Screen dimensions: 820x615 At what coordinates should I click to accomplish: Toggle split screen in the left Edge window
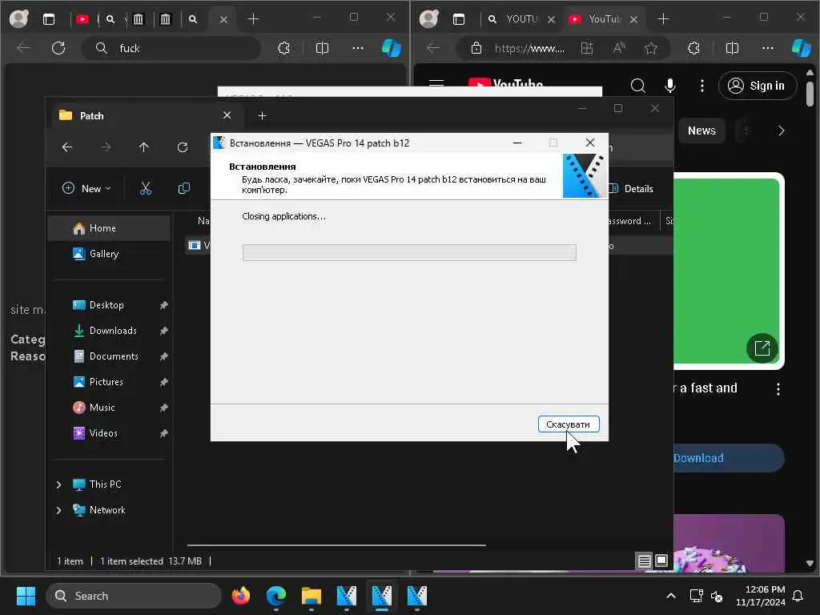pos(322,48)
